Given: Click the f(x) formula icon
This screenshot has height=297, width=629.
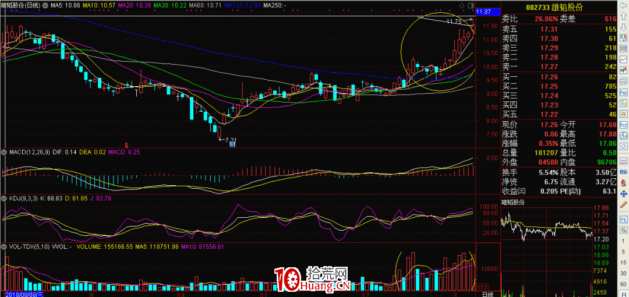Looking at the screenshot, I should click(623, 135).
